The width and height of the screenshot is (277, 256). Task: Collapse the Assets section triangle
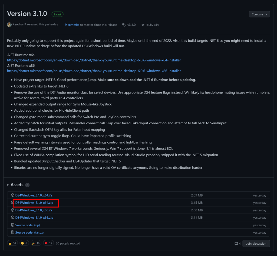8,185
